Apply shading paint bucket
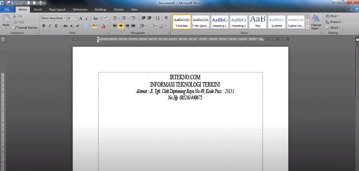359x171 pixels. coord(153,26)
